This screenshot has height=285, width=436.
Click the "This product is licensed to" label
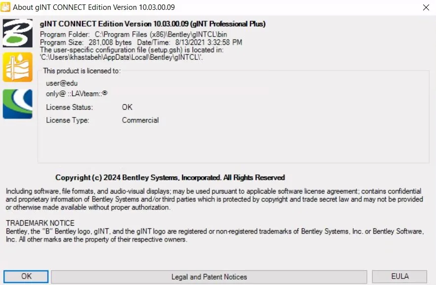pyautogui.click(x=82, y=71)
